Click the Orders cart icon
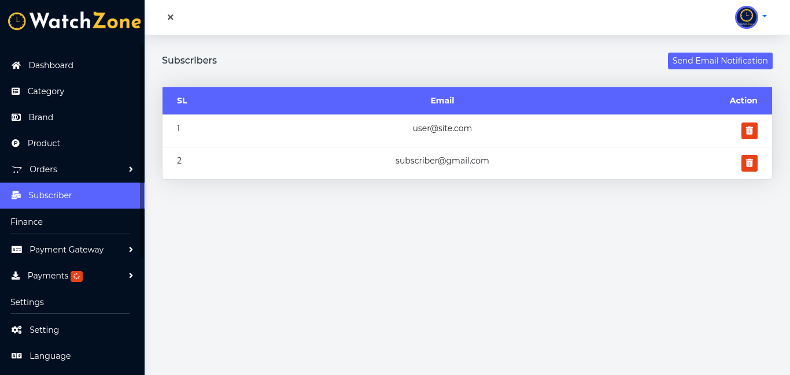This screenshot has height=375, width=790. click(17, 169)
